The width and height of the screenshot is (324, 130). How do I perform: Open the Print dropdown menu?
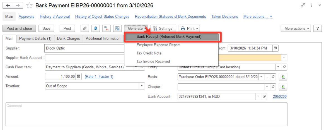[x=190, y=28]
